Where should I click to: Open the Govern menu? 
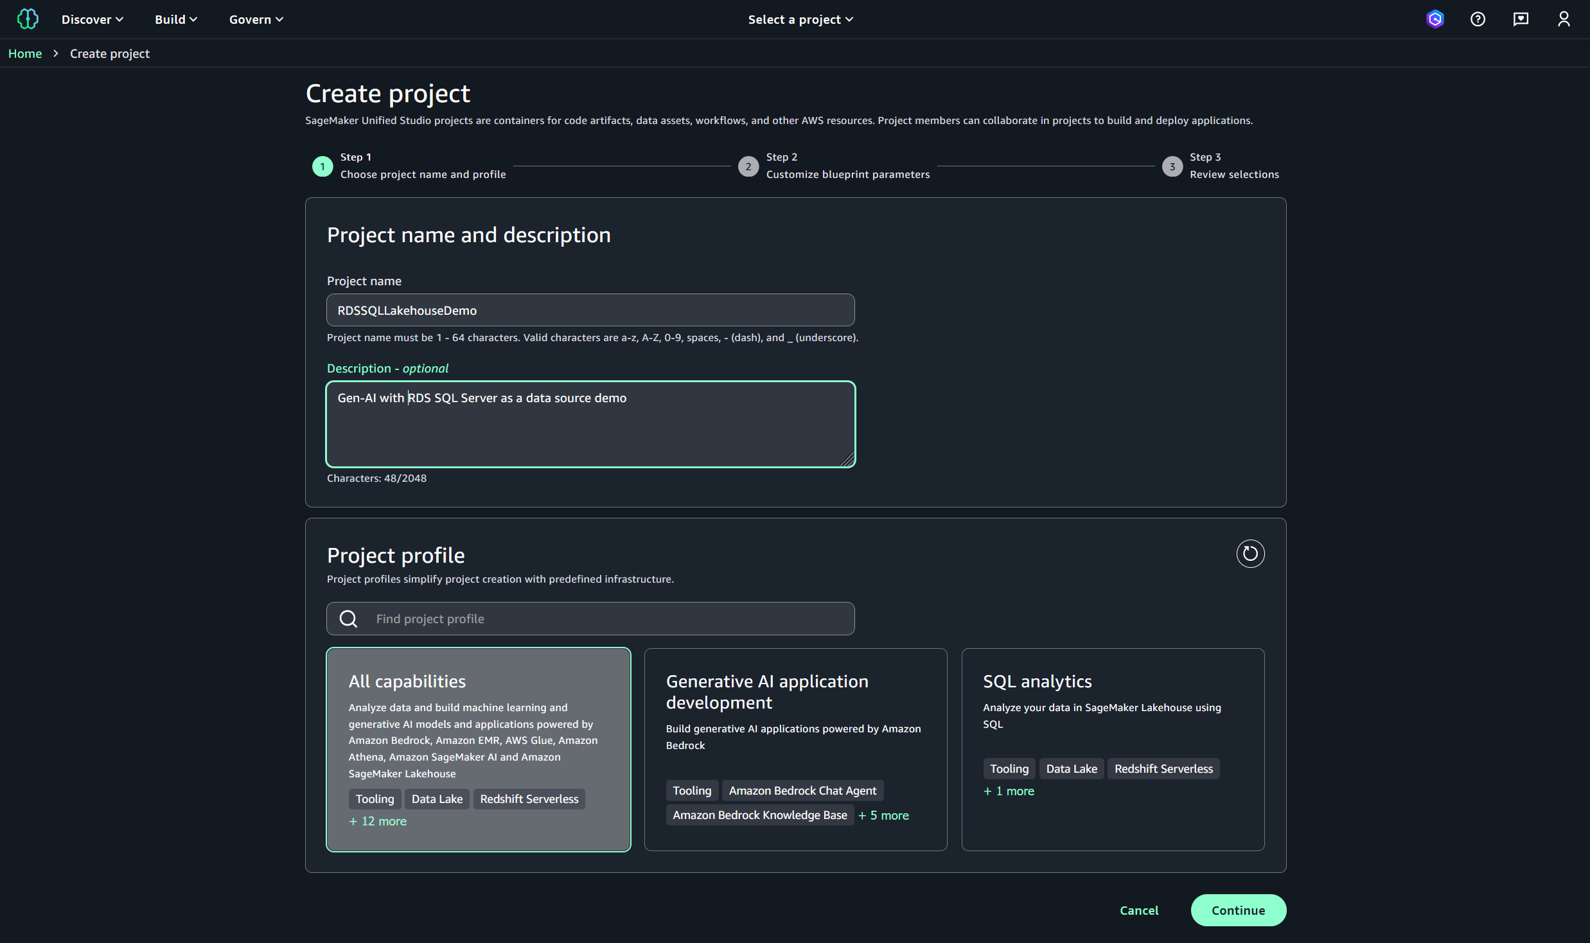(x=256, y=19)
